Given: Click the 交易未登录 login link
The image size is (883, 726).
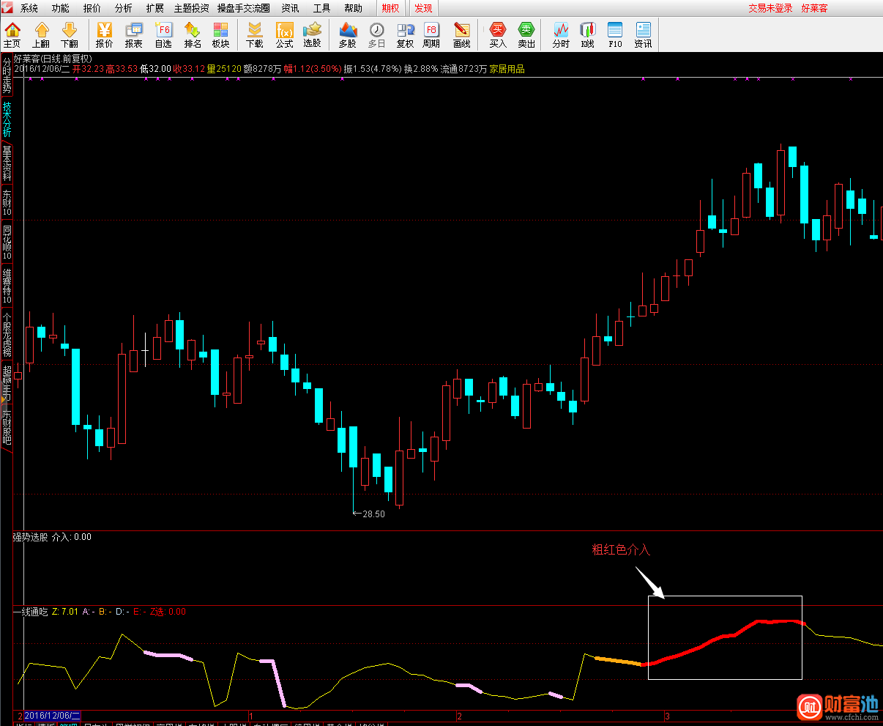Looking at the screenshot, I should tap(770, 8).
